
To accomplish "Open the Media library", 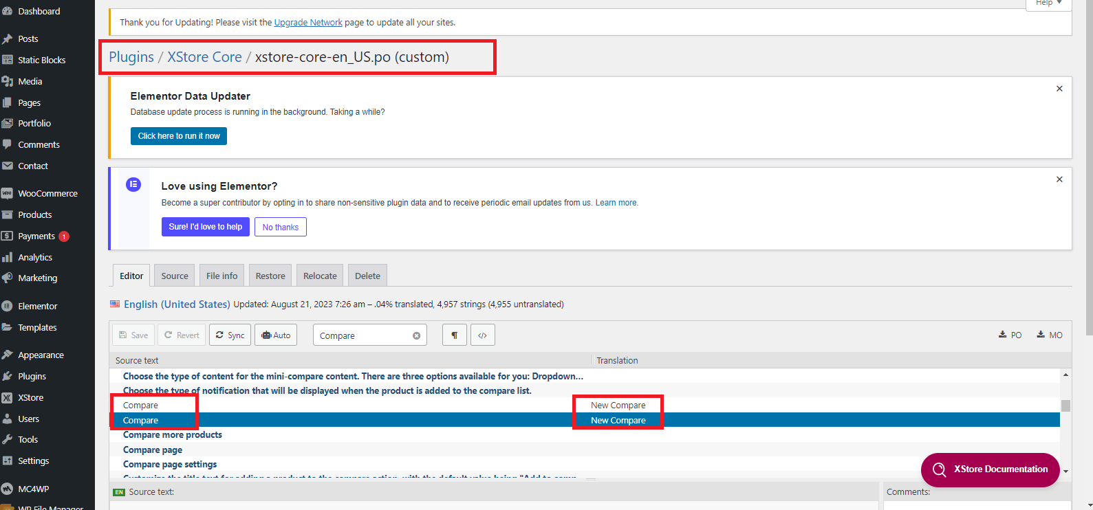I will 30,81.
